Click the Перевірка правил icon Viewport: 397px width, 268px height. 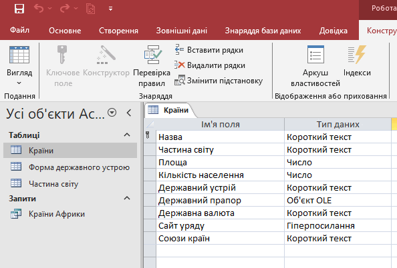pyautogui.click(x=153, y=55)
